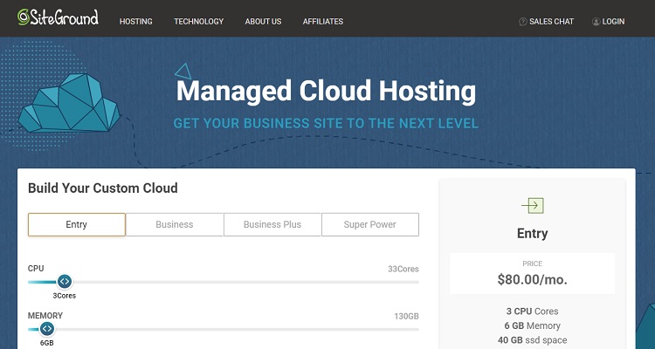Click the Login user icon
Screen dimensions: 655x349
(596, 22)
